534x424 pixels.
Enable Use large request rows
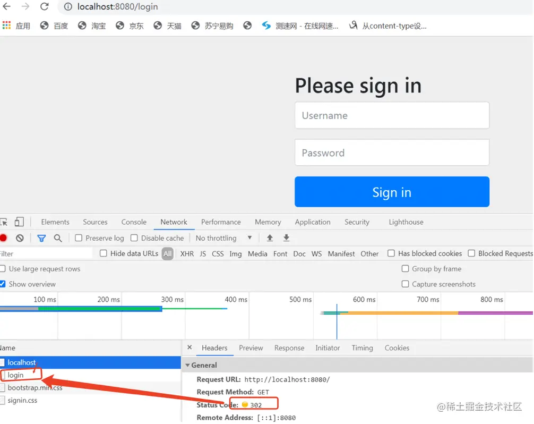point(3,268)
